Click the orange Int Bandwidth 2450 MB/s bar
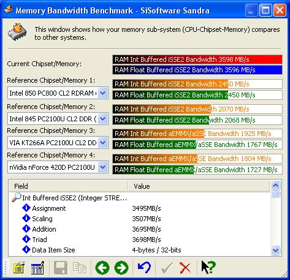Screen dimensions: 290x280 197,84
